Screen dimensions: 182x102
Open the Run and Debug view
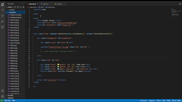coord(3,21)
